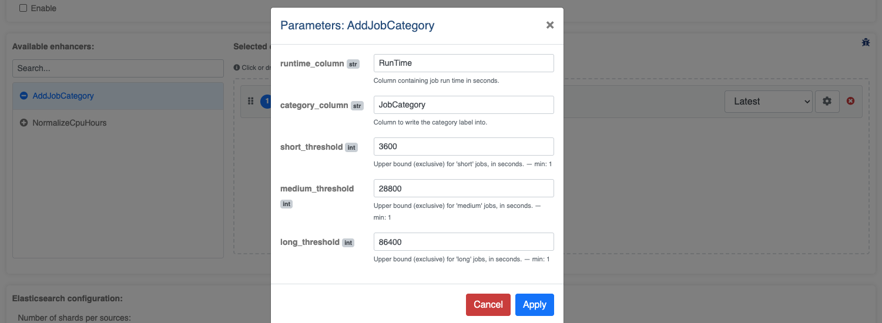Toggle the Enable checkbox

pos(24,8)
